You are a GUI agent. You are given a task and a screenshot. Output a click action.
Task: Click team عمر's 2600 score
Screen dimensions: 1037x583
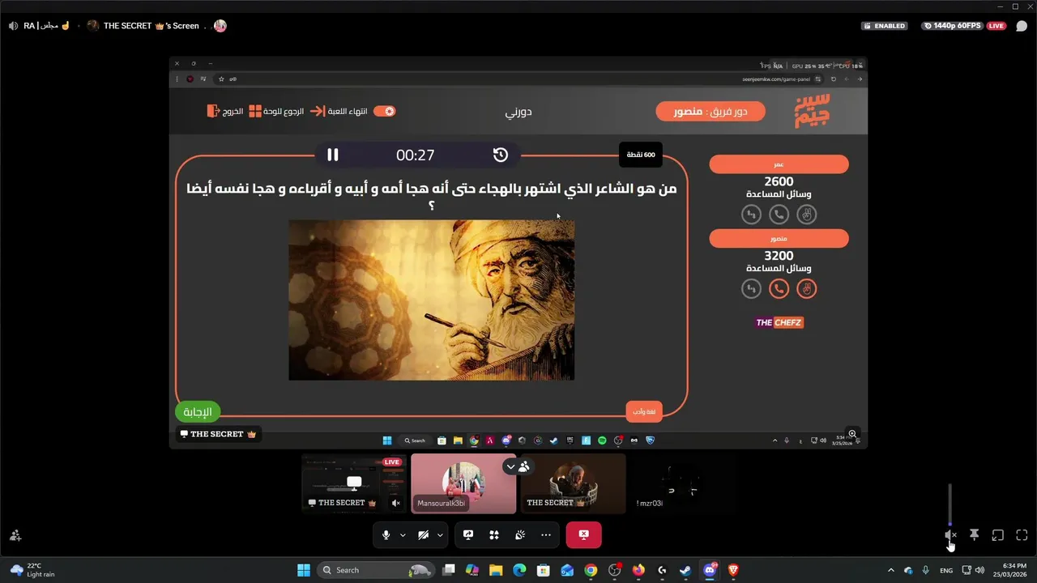[x=779, y=181]
